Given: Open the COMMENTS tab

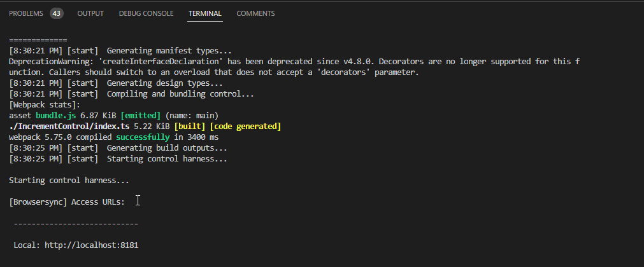Looking at the screenshot, I should 255,13.
